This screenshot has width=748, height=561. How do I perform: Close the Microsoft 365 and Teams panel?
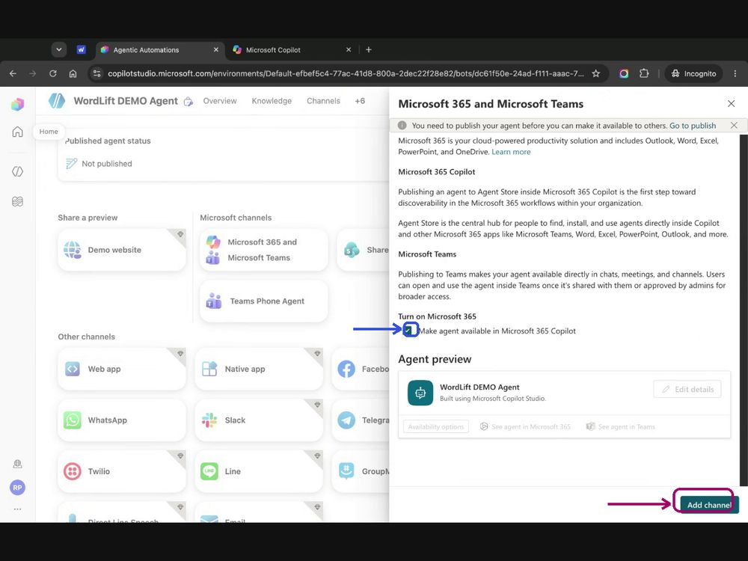tap(731, 103)
